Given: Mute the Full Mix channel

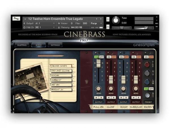Looking at the screenshot, I should (96, 98).
